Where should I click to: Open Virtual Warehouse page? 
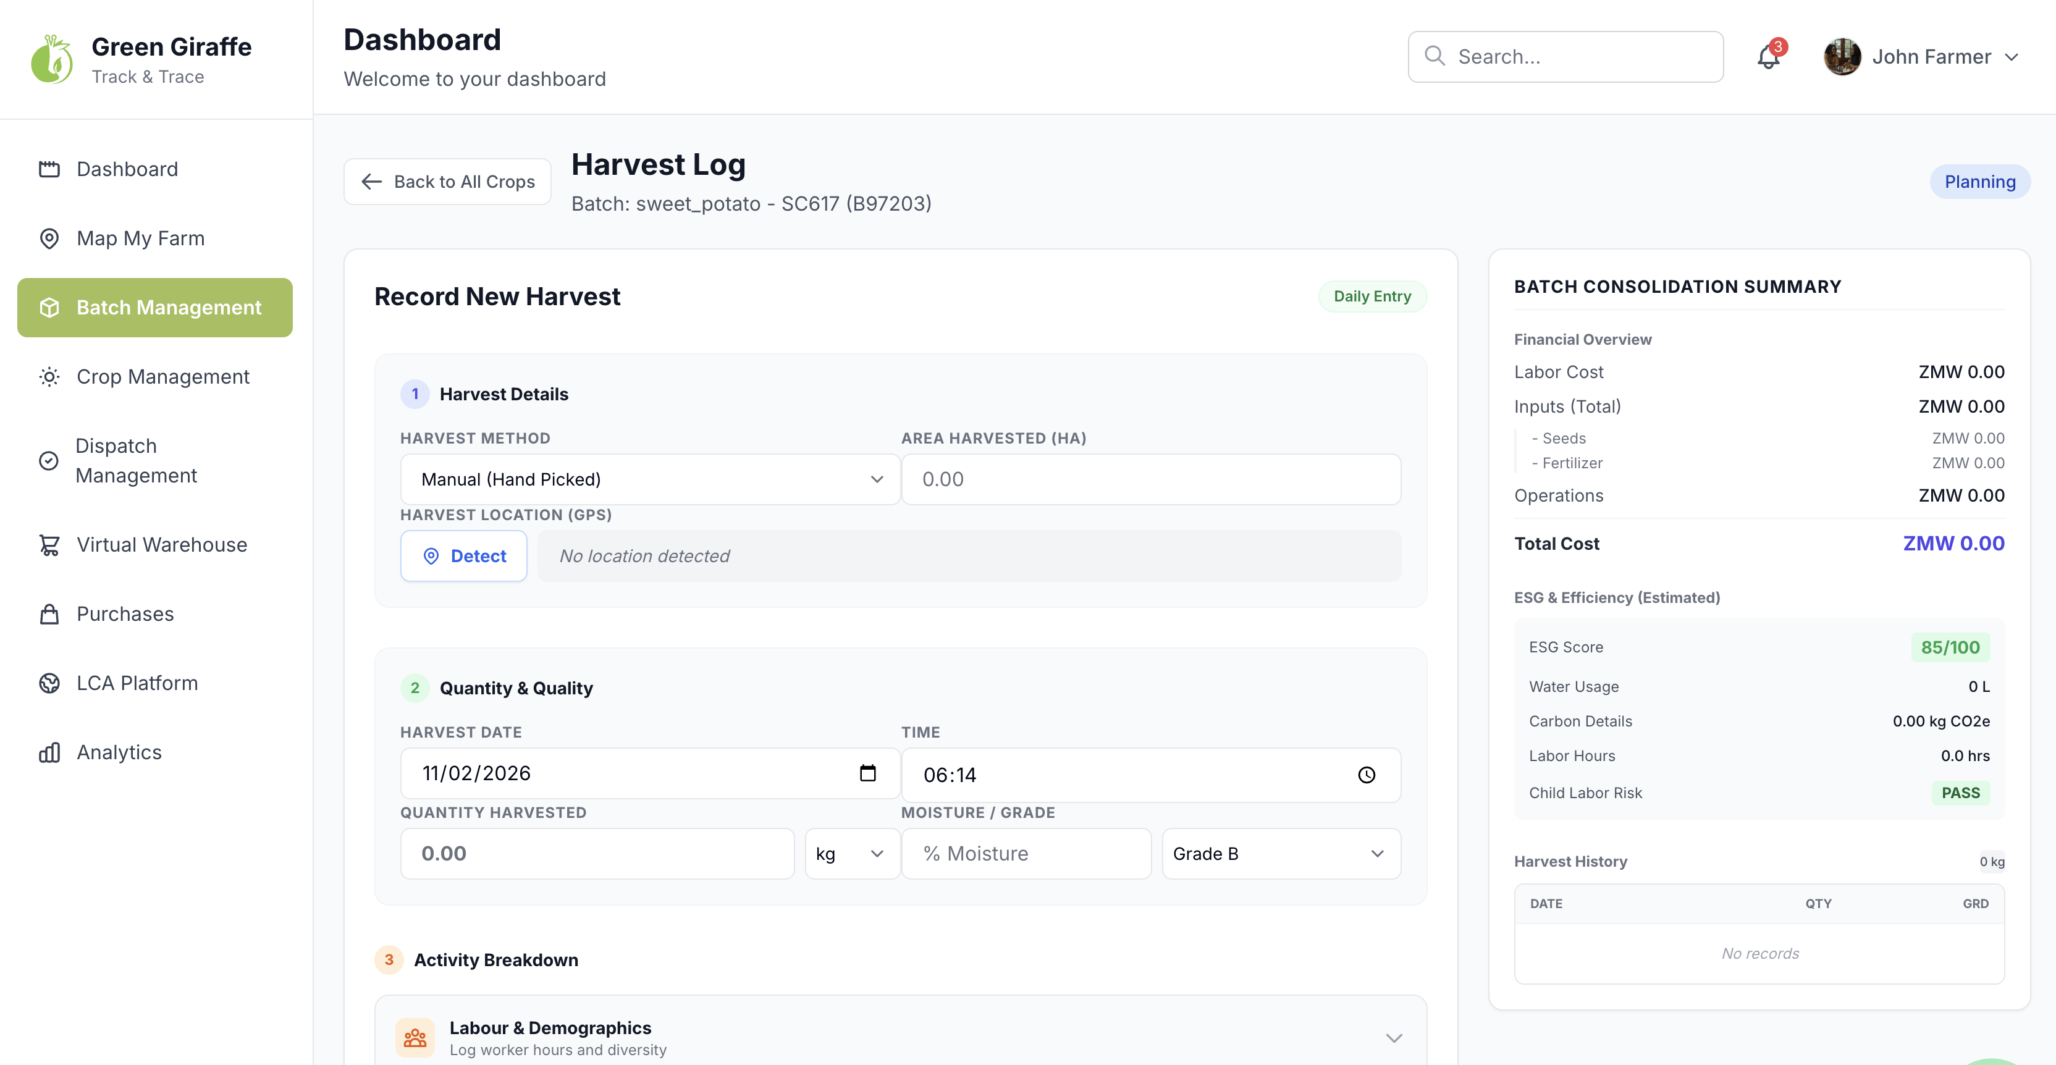coord(155,544)
